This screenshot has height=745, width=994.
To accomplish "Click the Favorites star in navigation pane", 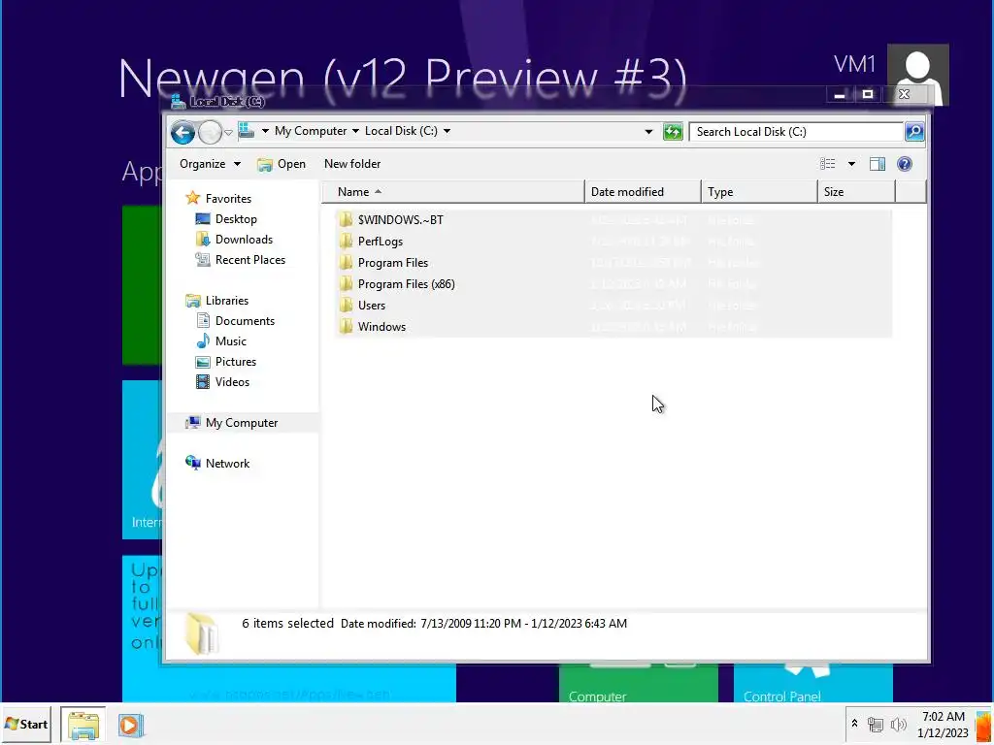I will (193, 198).
